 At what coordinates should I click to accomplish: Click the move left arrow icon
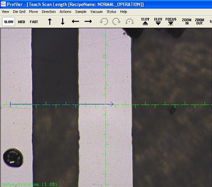76,21
